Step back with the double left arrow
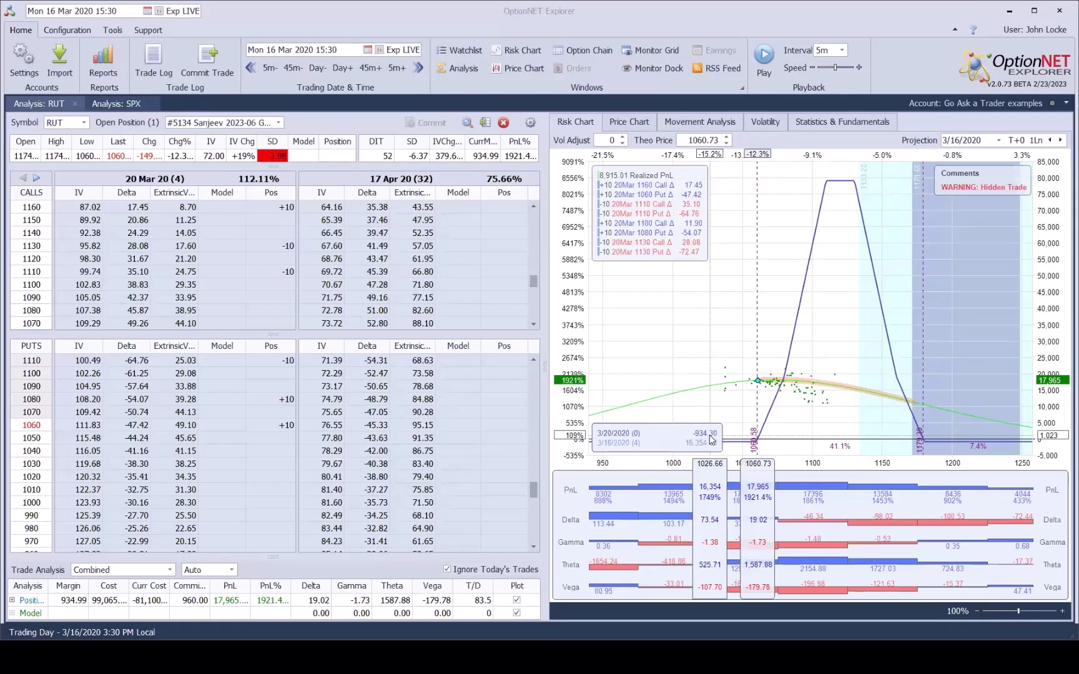 tap(251, 67)
